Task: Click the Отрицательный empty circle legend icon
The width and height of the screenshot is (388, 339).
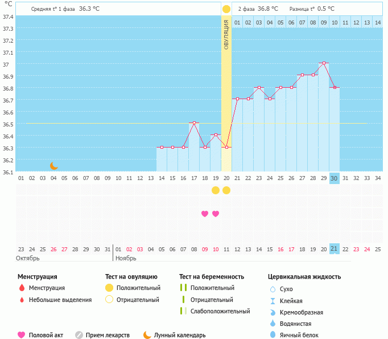Action: coord(109,299)
